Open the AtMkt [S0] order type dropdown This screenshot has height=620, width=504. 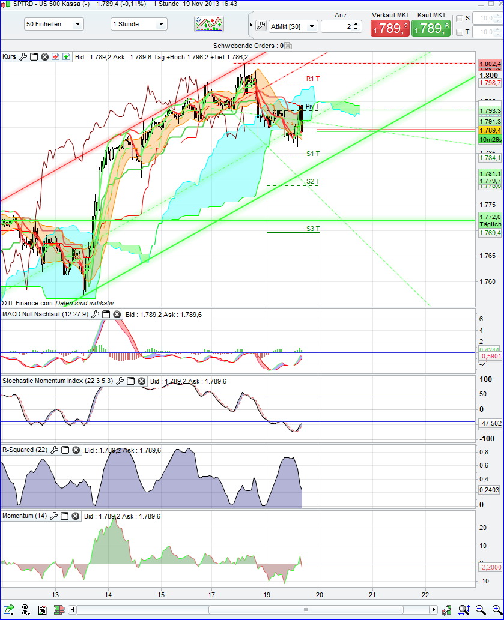point(292,26)
